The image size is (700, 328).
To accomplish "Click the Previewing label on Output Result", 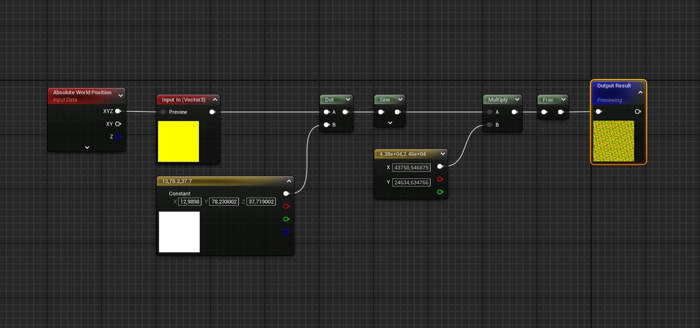I will (610, 100).
